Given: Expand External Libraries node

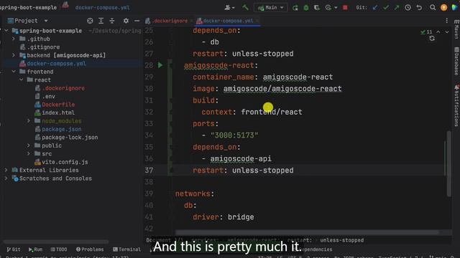Looking at the screenshot, I should tap(6, 170).
